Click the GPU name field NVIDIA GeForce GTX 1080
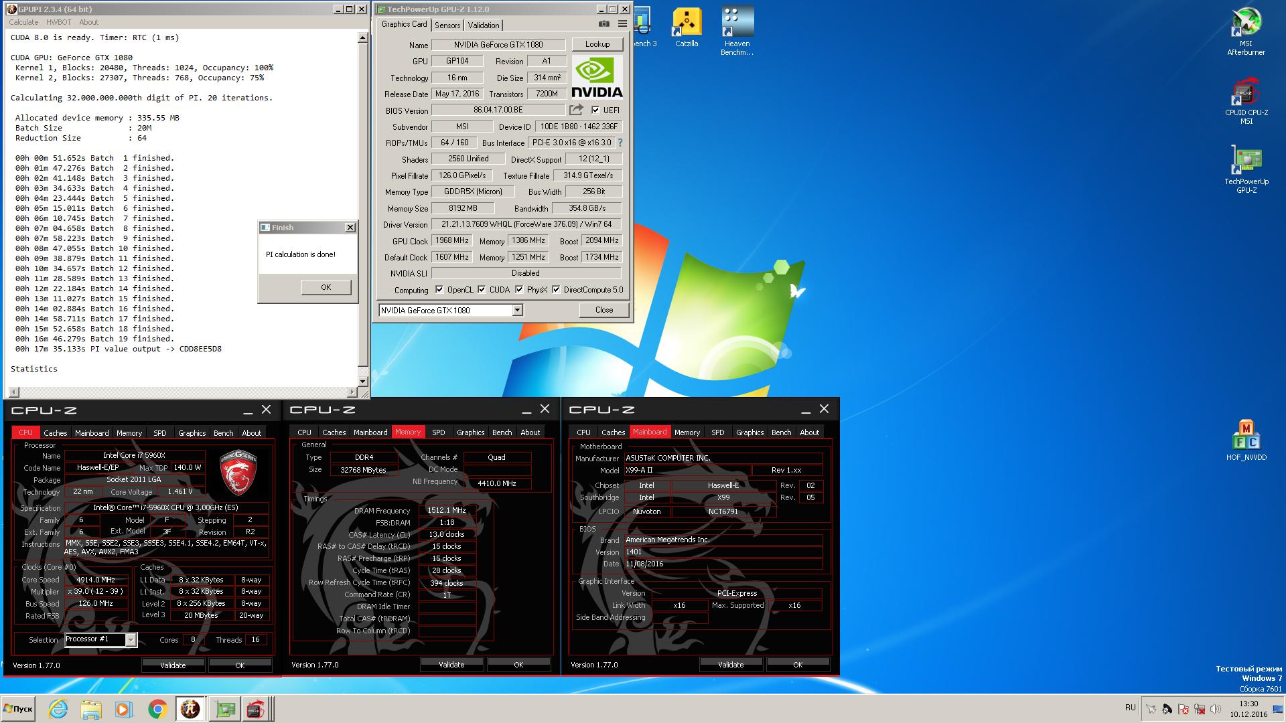Viewport: 1286px width, 723px height. (x=498, y=45)
